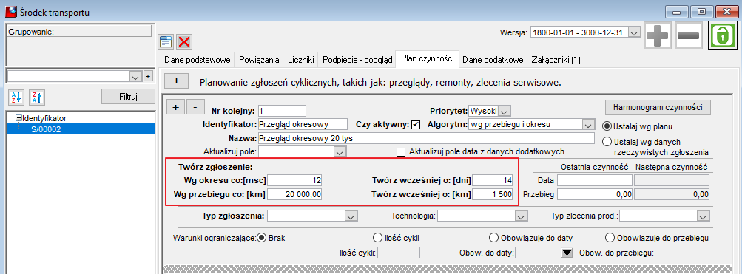Click small plus next to grouping dropdown
742x274 pixels.
tap(148, 76)
